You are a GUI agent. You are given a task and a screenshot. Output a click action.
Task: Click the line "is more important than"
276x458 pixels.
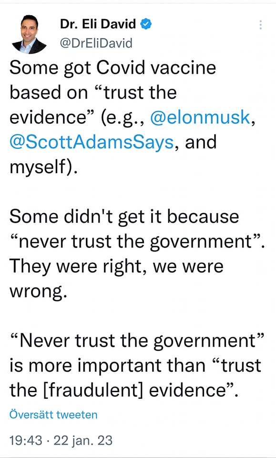pyautogui.click(x=107, y=365)
